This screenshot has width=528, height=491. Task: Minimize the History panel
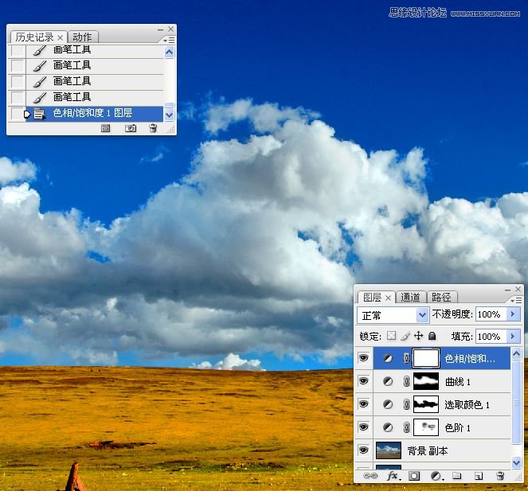click(160, 29)
